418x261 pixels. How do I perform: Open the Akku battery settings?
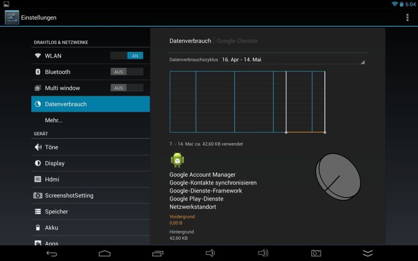(x=91, y=228)
